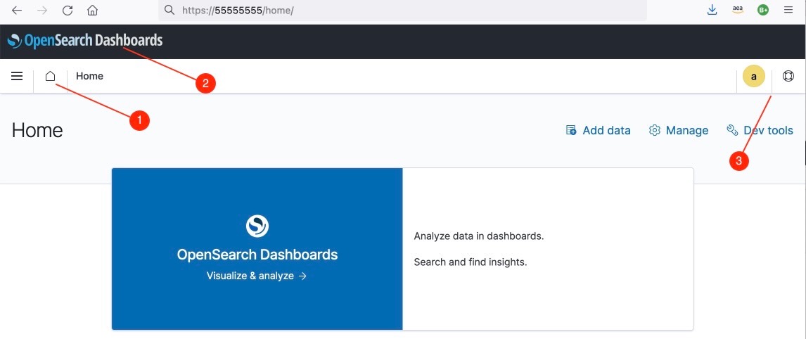This screenshot has width=806, height=339.
Task: Click the Add data link
Action: point(599,130)
